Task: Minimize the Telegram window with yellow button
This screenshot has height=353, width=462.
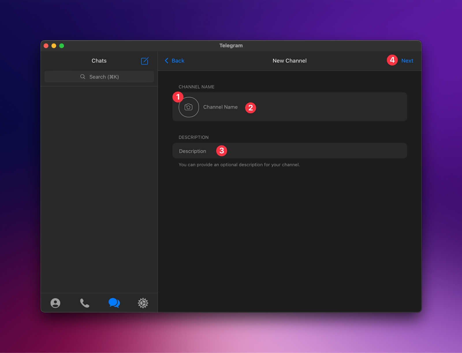Action: [54, 46]
